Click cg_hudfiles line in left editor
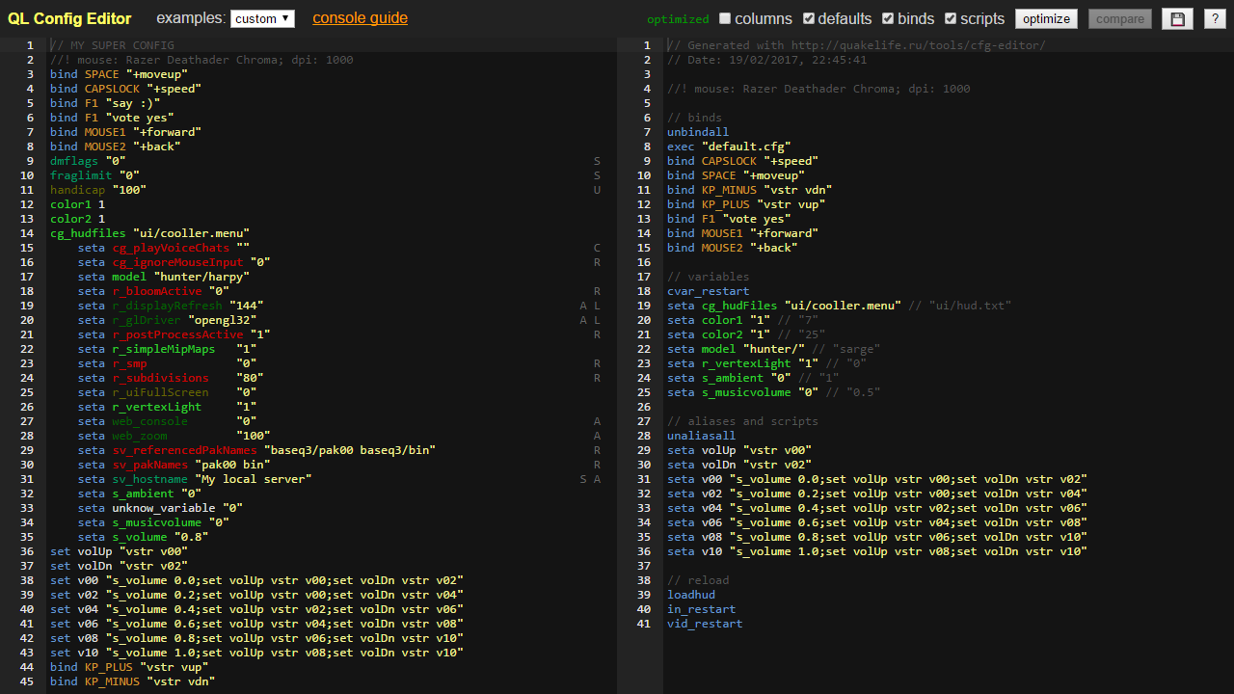The image size is (1234, 694). click(150, 233)
